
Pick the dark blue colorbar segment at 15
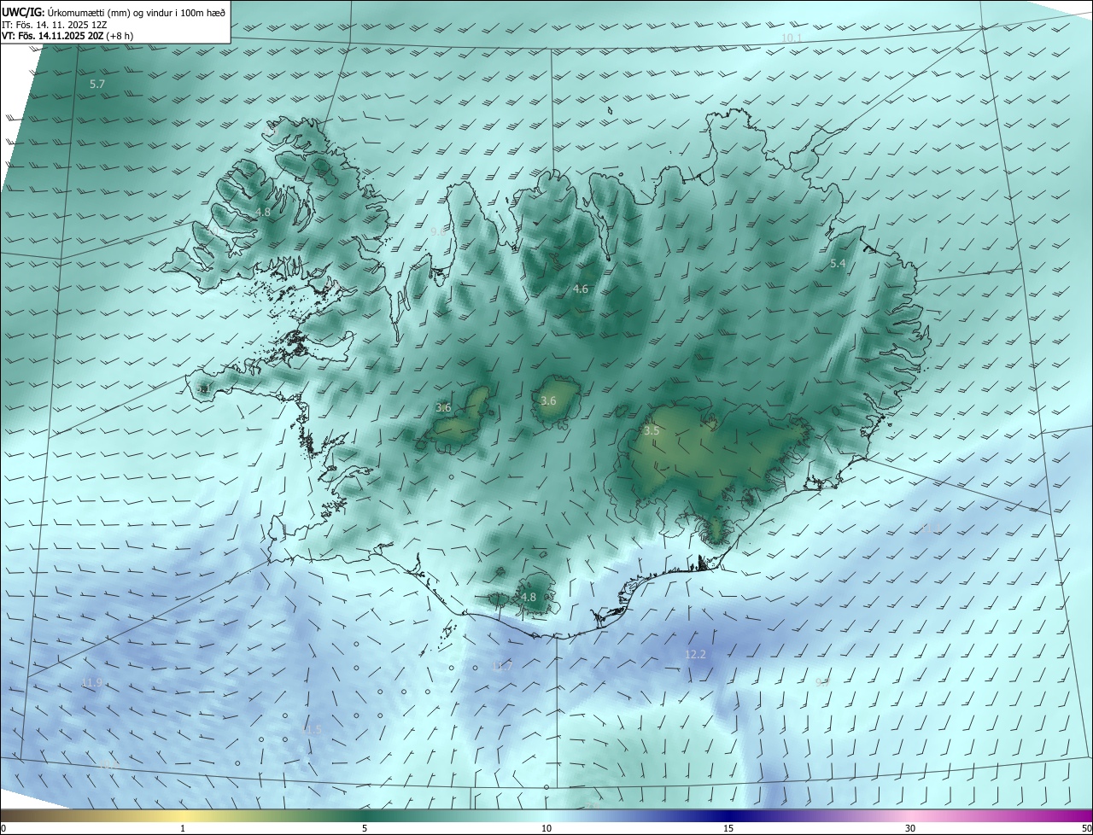click(x=728, y=815)
